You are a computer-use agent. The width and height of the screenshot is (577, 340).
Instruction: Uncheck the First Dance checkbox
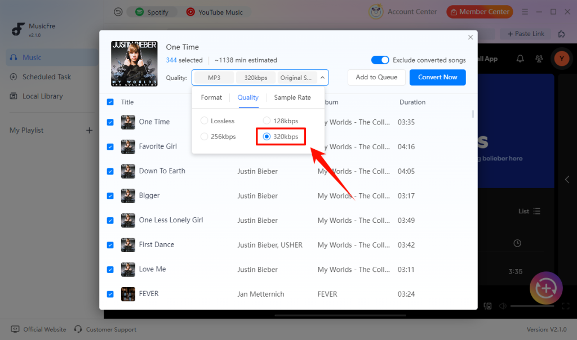(110, 245)
